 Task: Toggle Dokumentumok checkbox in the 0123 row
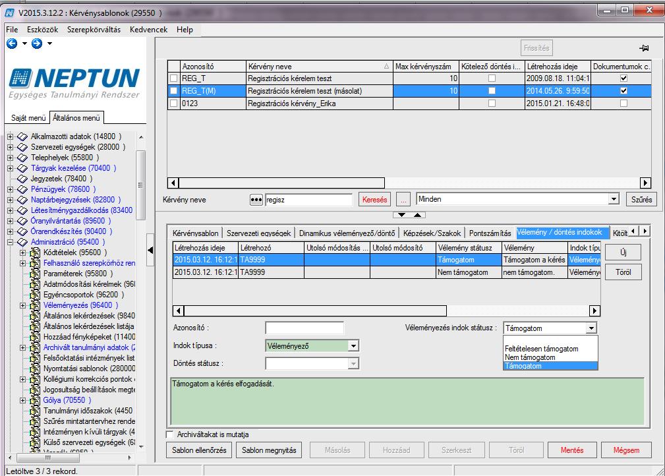(x=623, y=103)
